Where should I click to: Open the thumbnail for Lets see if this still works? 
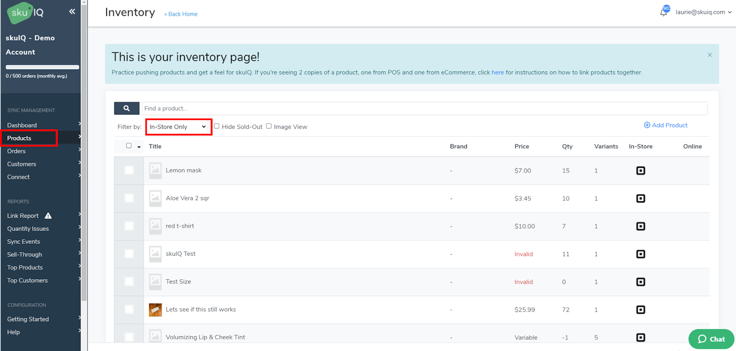(155, 310)
